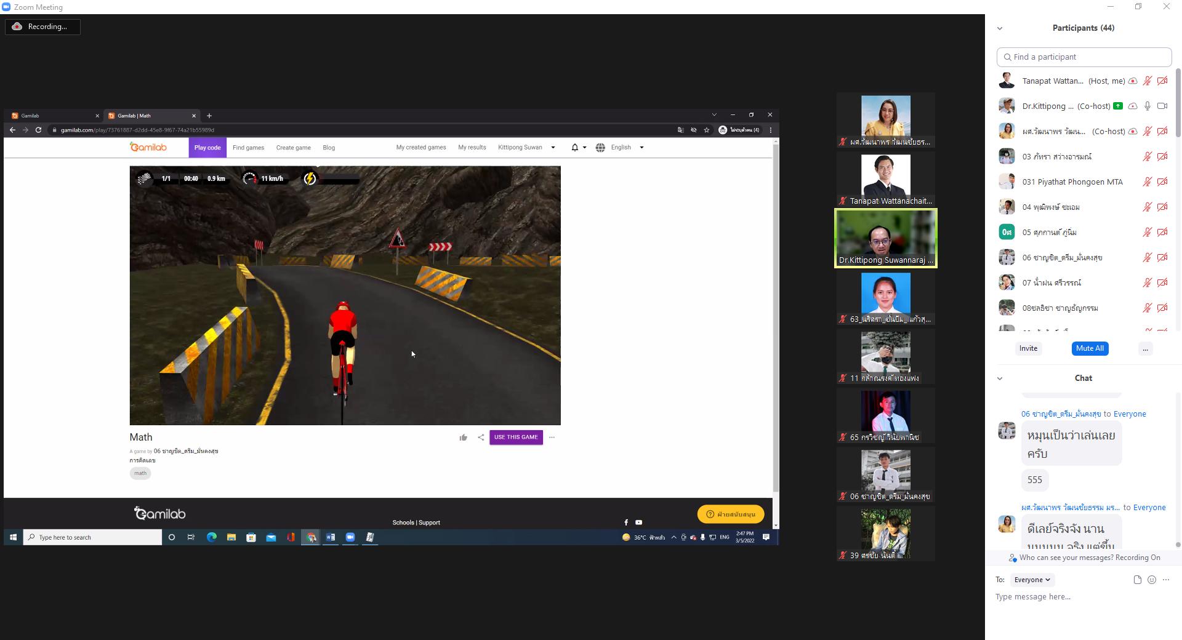
Task: Open the Everyone recipient dropdown in chat
Action: click(1032, 580)
